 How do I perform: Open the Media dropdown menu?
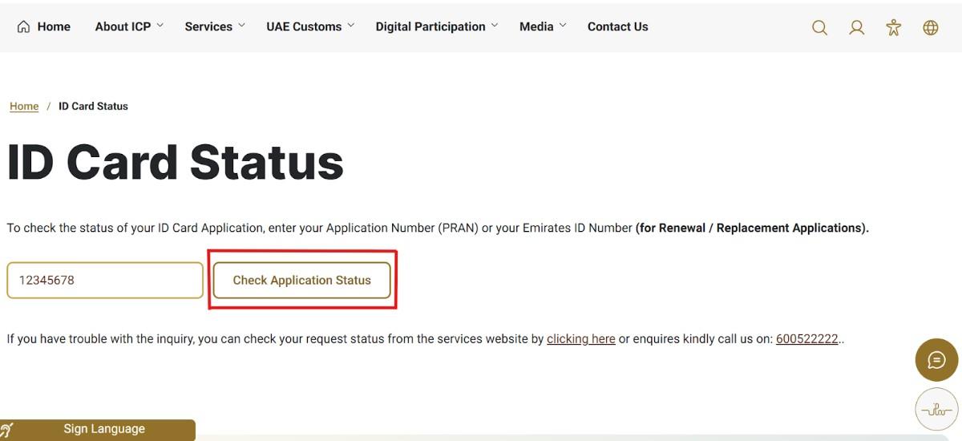542,26
